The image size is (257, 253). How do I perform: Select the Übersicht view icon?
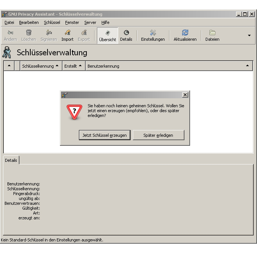pos(107,36)
